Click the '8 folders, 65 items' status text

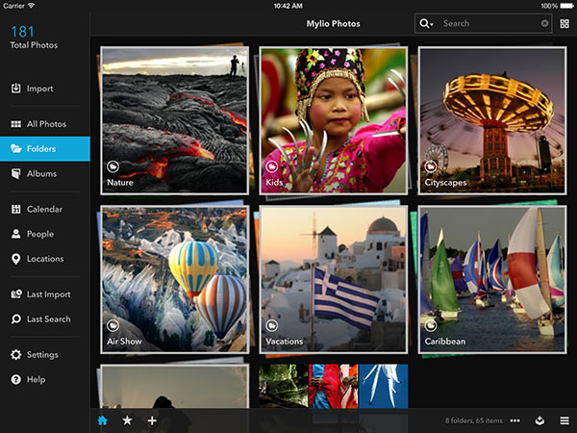(473, 420)
